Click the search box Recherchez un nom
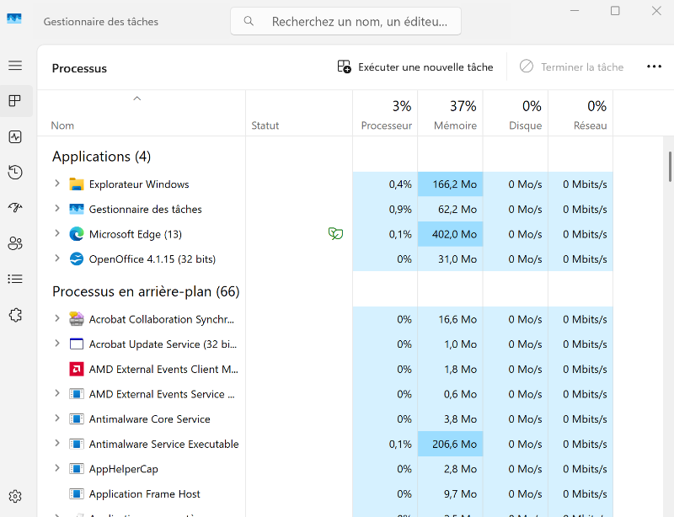 coord(346,21)
